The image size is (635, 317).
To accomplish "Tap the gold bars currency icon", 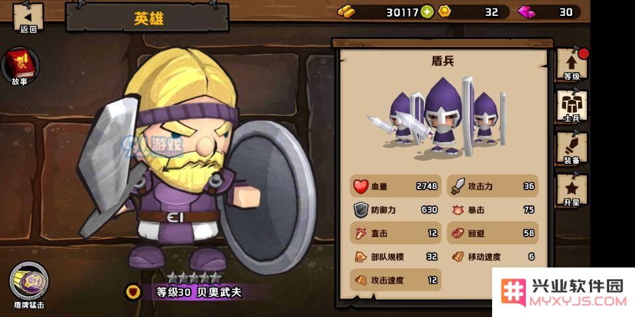I will coord(346,12).
